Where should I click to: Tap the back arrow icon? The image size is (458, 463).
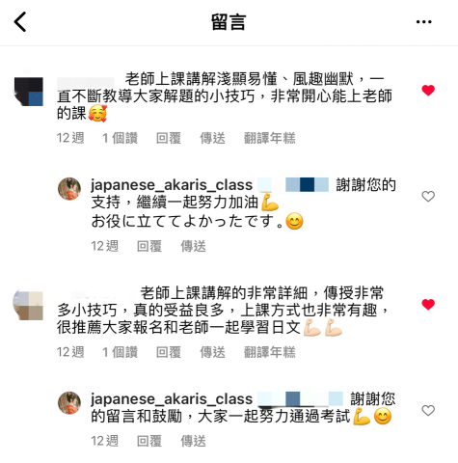(x=20, y=22)
